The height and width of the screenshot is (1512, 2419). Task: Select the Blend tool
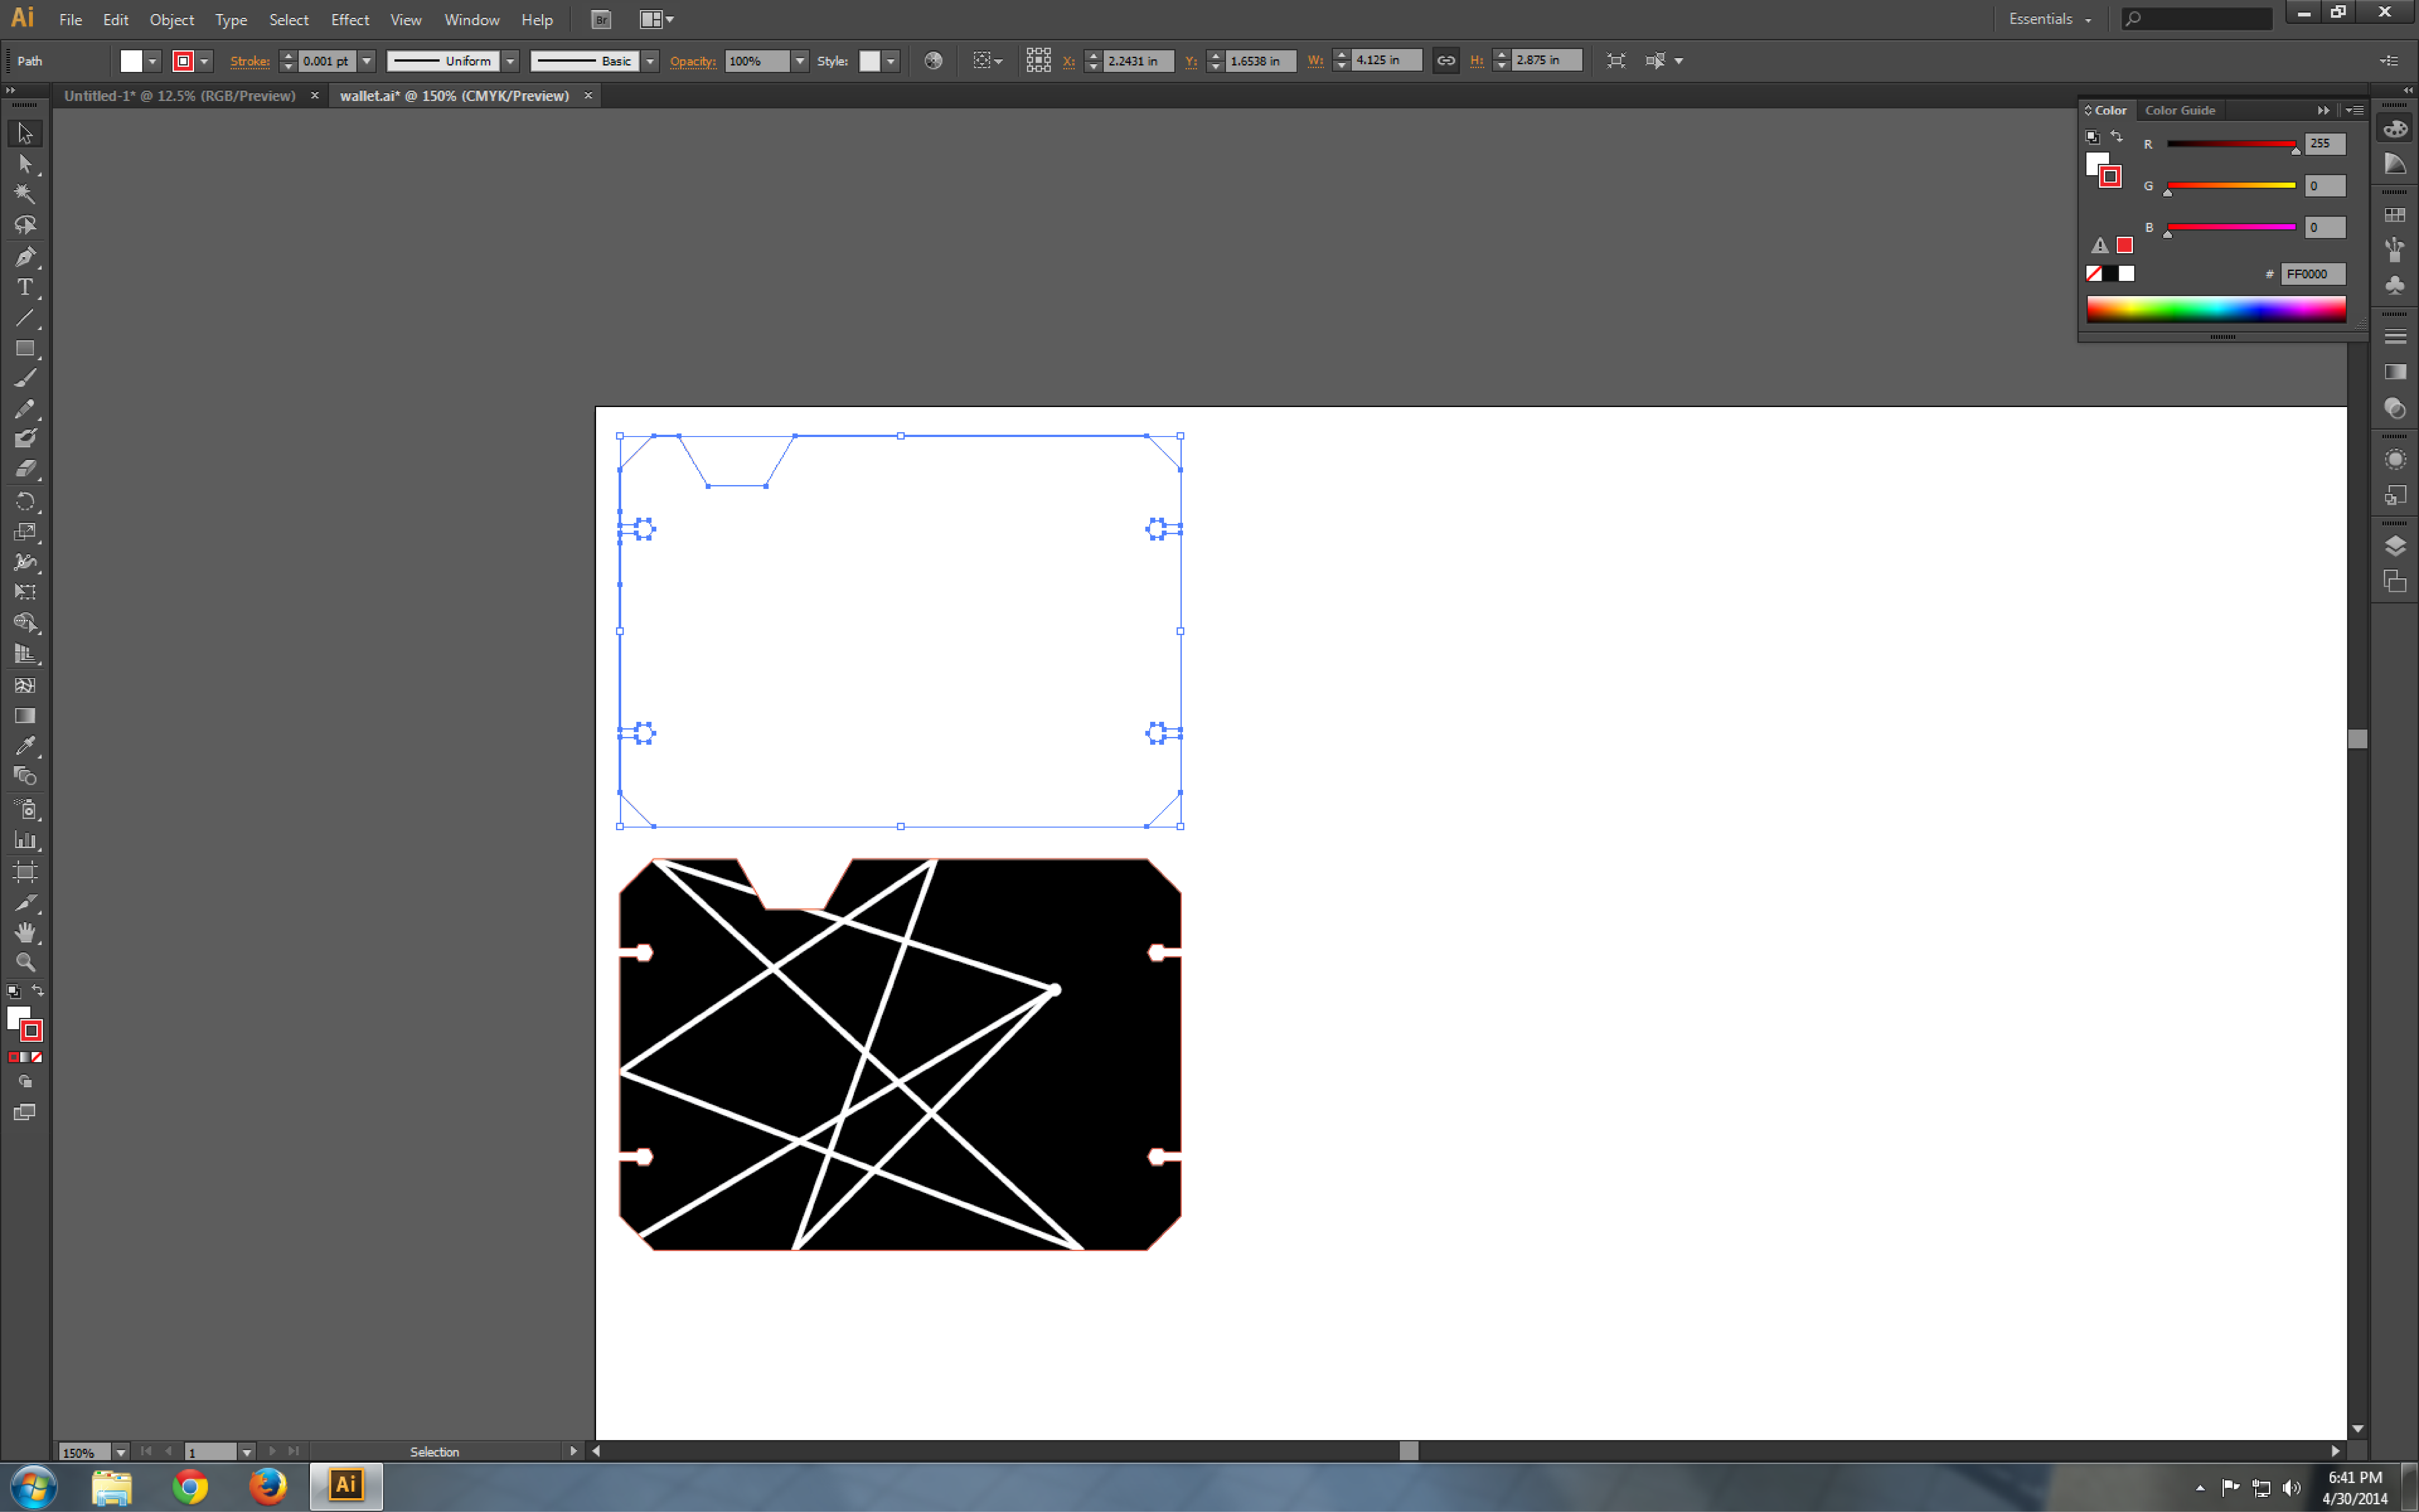click(25, 776)
